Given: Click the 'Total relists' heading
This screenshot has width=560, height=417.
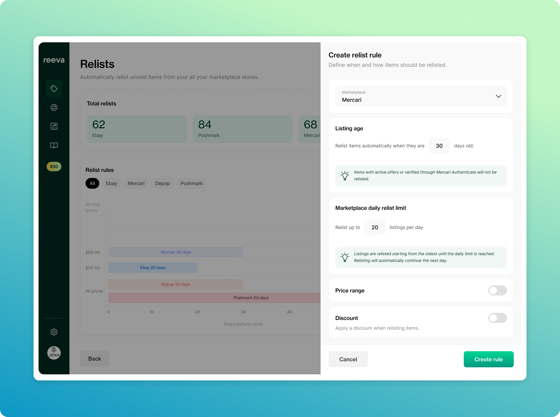Looking at the screenshot, I should pyautogui.click(x=101, y=103).
